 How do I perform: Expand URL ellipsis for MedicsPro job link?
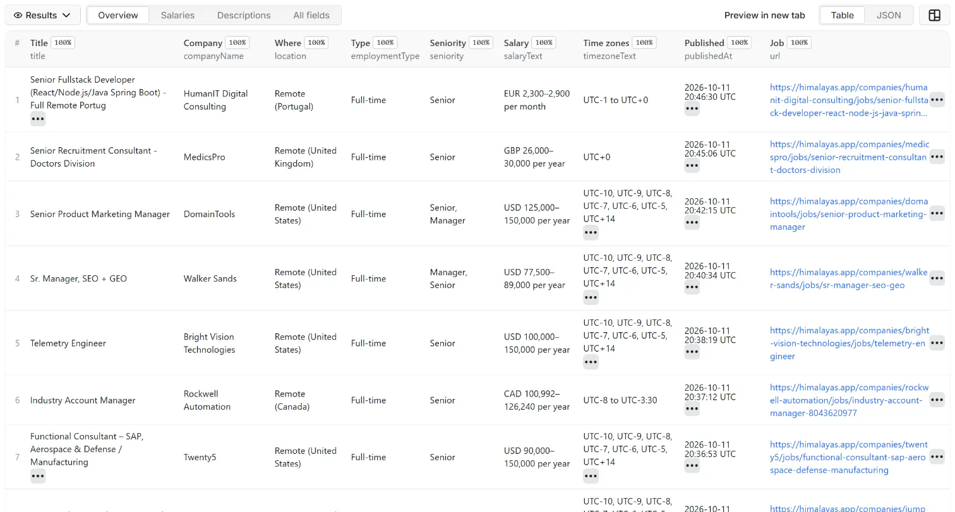(x=937, y=157)
